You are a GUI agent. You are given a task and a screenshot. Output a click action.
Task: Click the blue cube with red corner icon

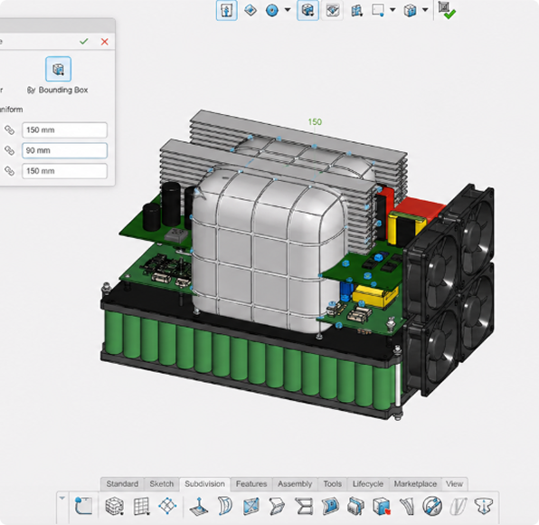[x=382, y=506]
